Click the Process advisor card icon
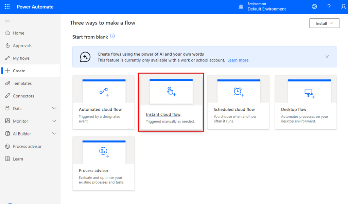The image size is (348, 204). [x=104, y=152]
